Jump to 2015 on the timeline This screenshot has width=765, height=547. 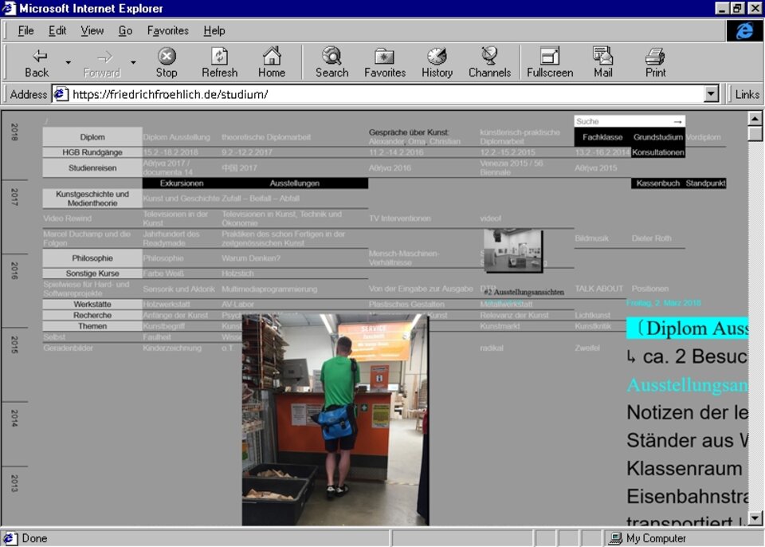pyautogui.click(x=14, y=344)
